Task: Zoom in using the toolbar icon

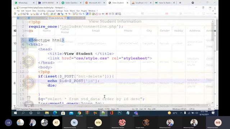Action: 66,14
